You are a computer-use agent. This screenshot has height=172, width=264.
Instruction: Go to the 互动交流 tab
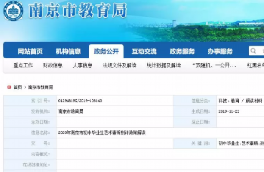pyautogui.click(x=145, y=51)
